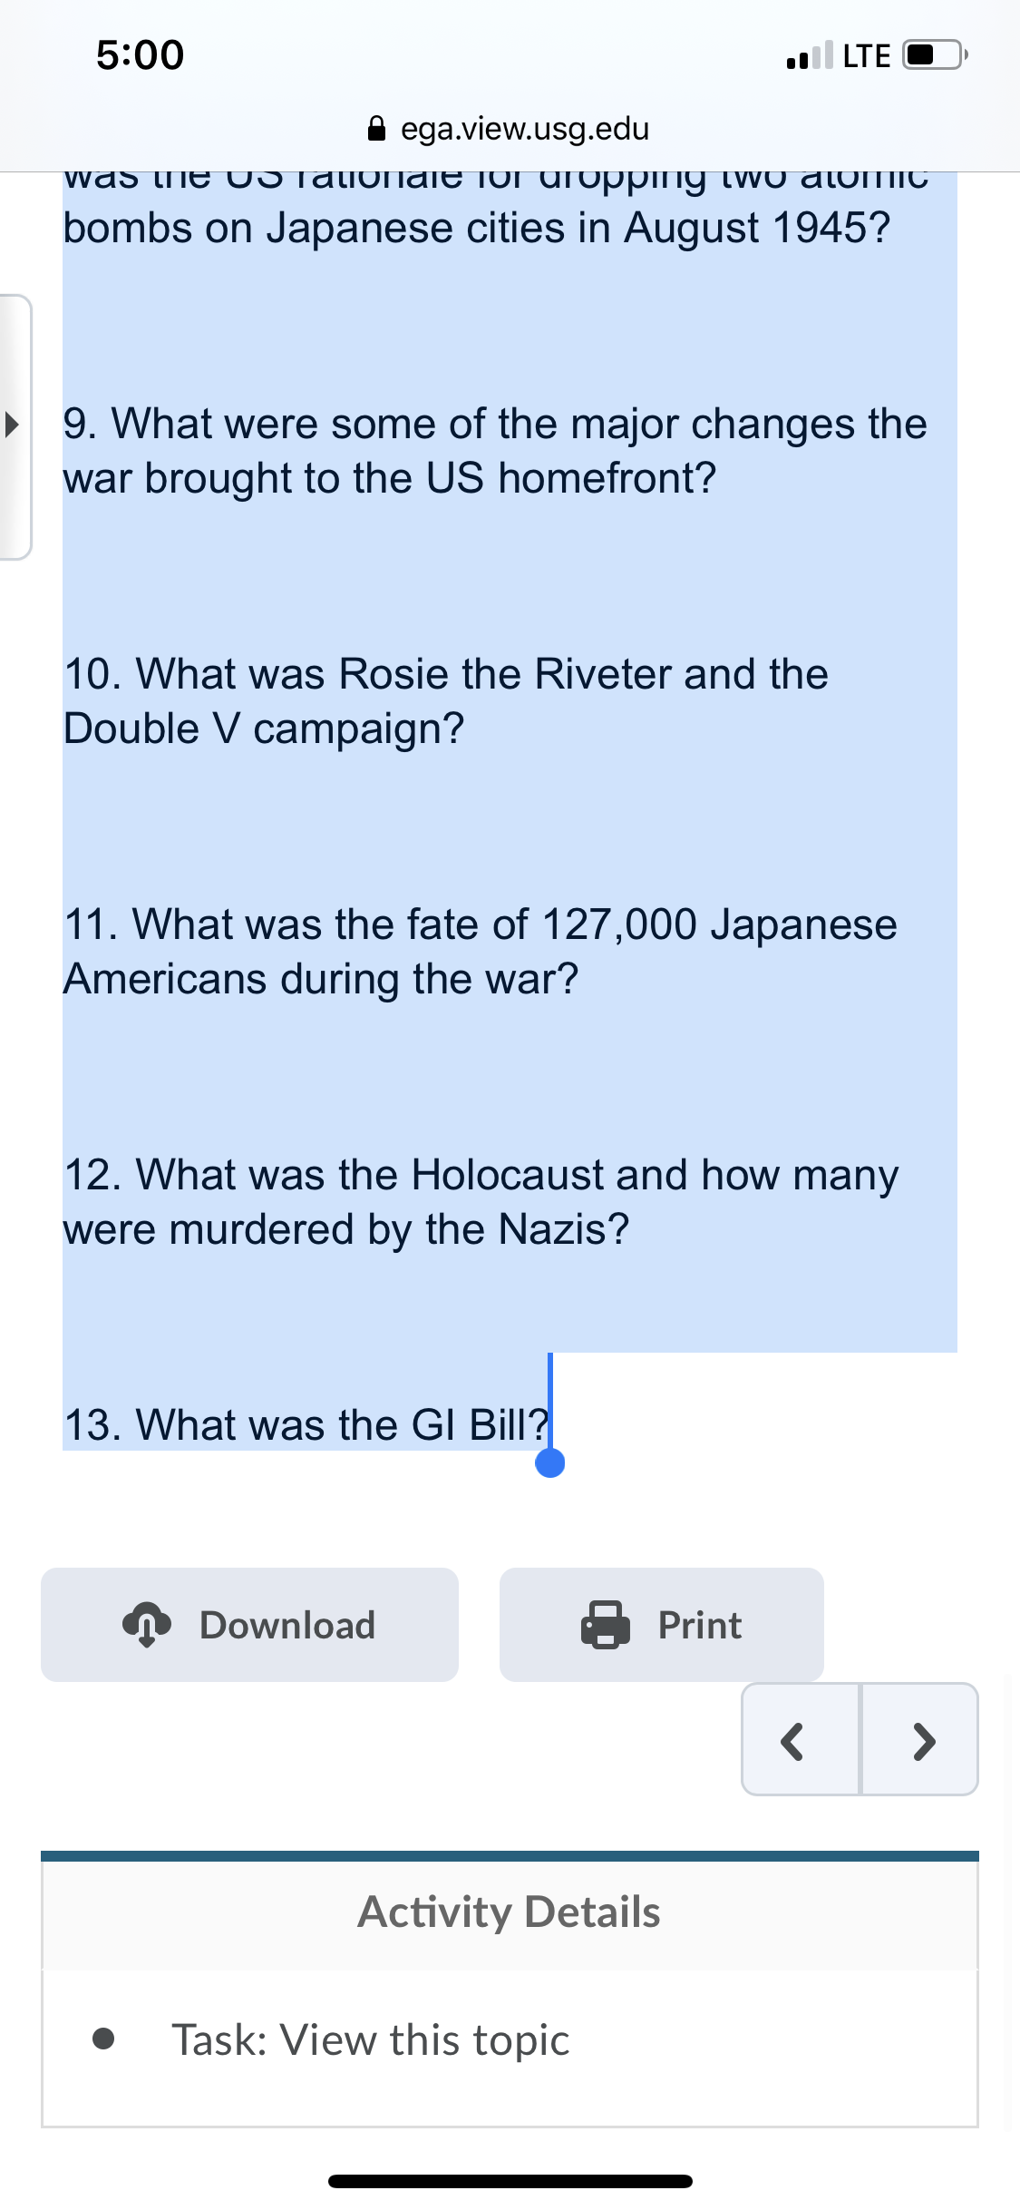Tap the bullet beside Task: View this topic

103,2039
